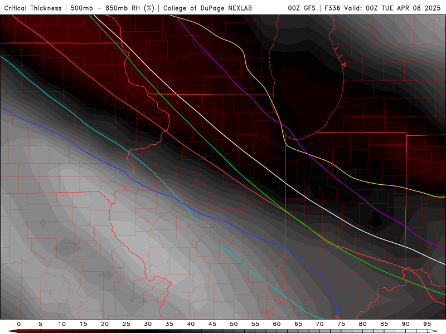Viewport: 446px width, 334px height.
Task: Click the color scale label "5"
Action: (x=40, y=324)
